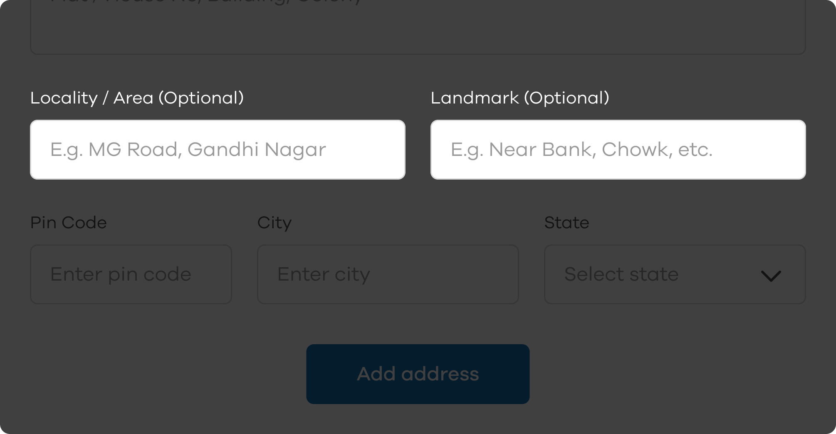Click the "State" field label
Screen dimensions: 836x434
(x=566, y=223)
